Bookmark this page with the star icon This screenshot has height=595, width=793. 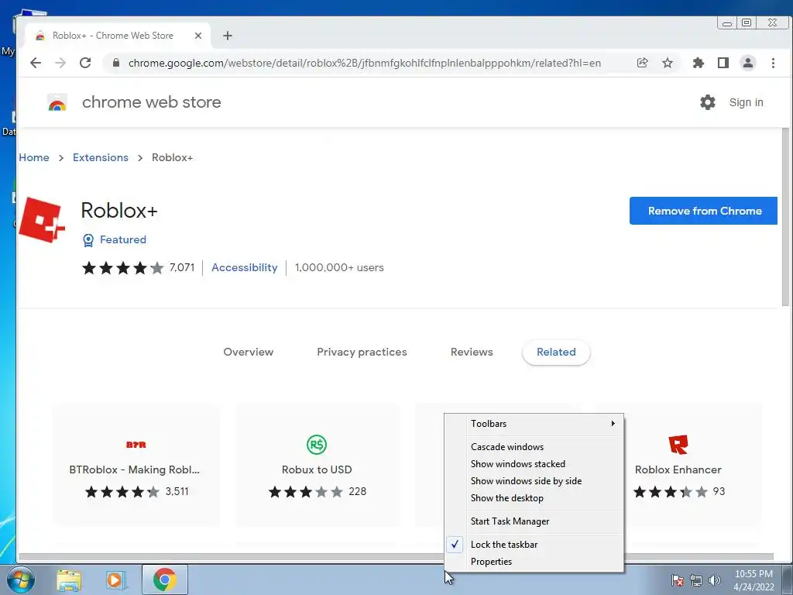(x=668, y=63)
